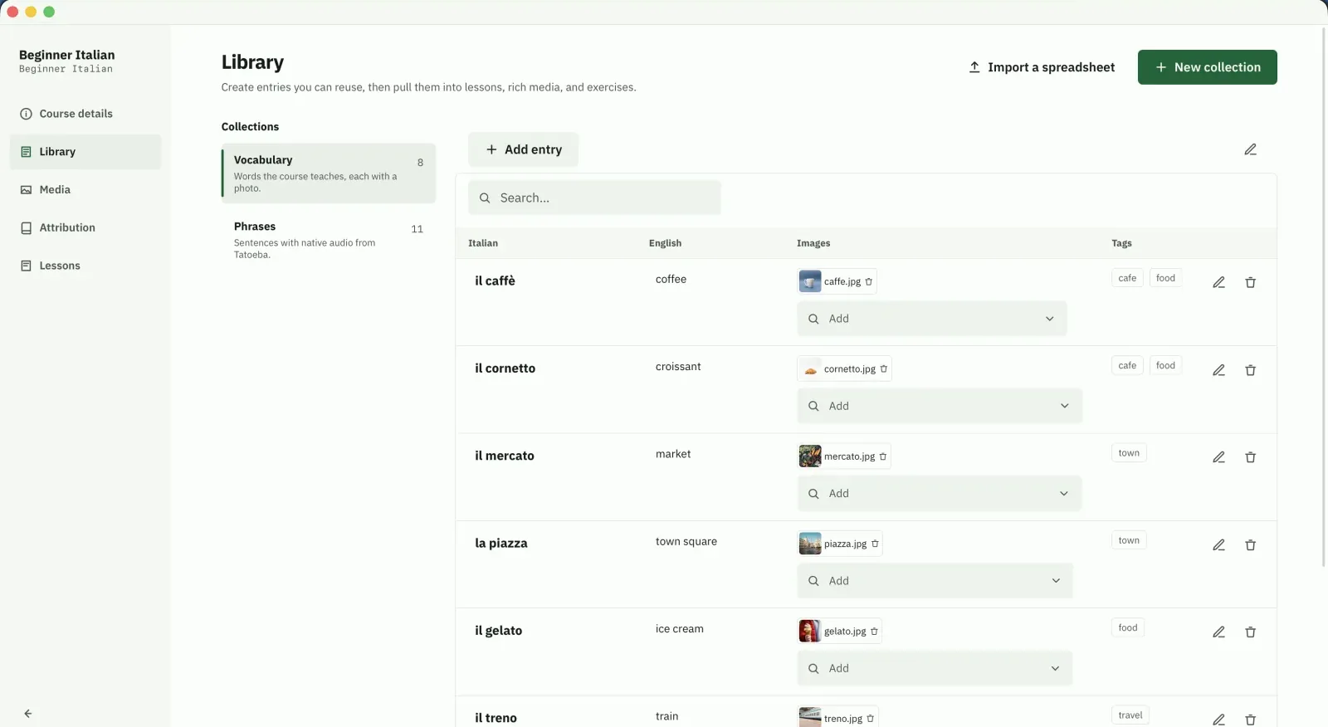Click the Images column header
1328x727 pixels.
pyautogui.click(x=813, y=243)
